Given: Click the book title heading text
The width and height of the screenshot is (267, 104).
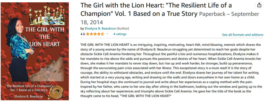Looking at the screenshot, I should pyautogui.click(x=156, y=10).
